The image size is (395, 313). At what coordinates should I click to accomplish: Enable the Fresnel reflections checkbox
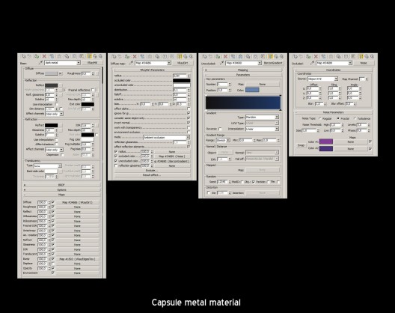93,90
